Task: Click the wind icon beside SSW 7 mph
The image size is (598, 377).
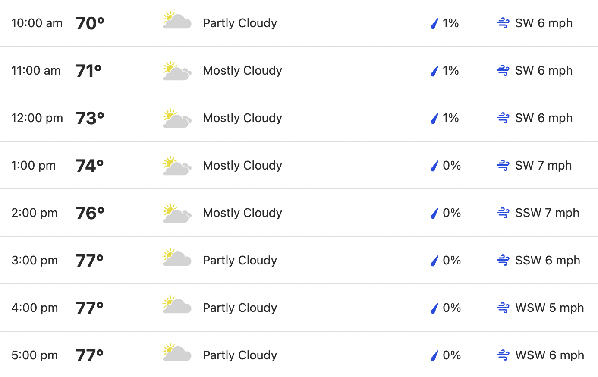Action: [503, 213]
